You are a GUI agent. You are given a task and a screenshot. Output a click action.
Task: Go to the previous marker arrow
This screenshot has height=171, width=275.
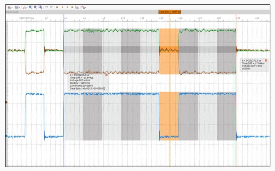click(x=62, y=7)
